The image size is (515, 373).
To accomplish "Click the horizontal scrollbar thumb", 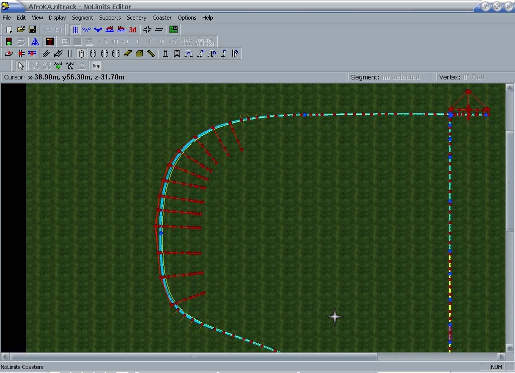I will [x=194, y=356].
